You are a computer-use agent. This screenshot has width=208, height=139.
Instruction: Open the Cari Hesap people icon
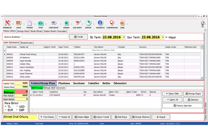click(53, 23)
